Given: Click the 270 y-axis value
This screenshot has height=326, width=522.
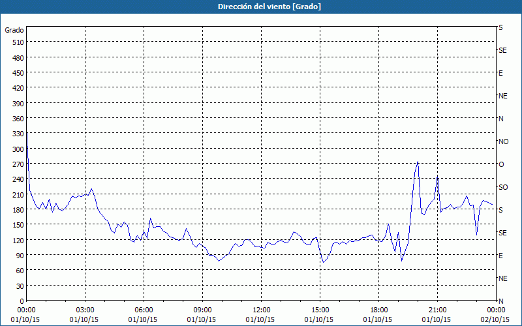Looking at the screenshot, I should click(x=18, y=164).
